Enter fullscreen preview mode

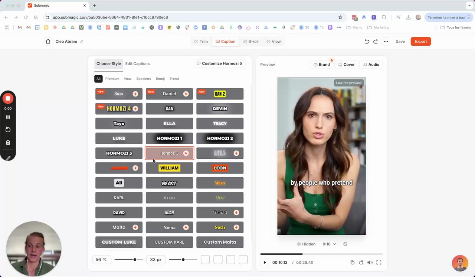click(379, 263)
